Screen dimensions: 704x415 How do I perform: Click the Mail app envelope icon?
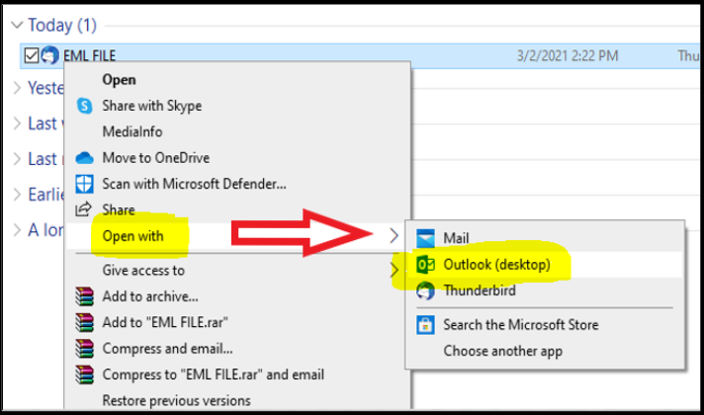click(425, 238)
